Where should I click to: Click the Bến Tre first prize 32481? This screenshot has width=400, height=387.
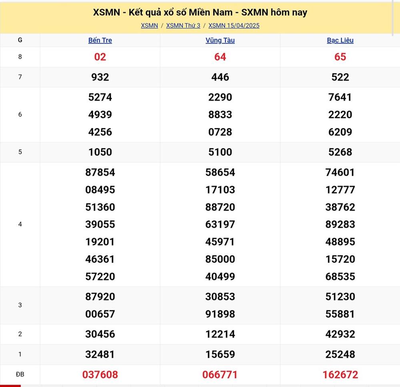100,354
